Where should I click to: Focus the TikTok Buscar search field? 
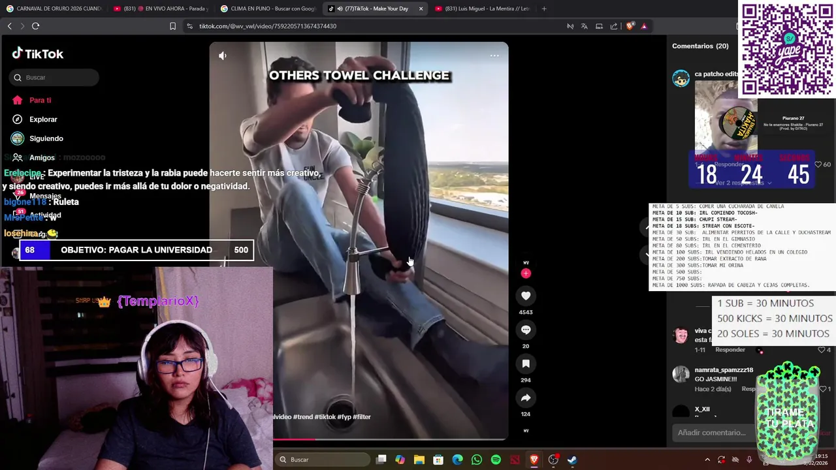click(x=54, y=78)
